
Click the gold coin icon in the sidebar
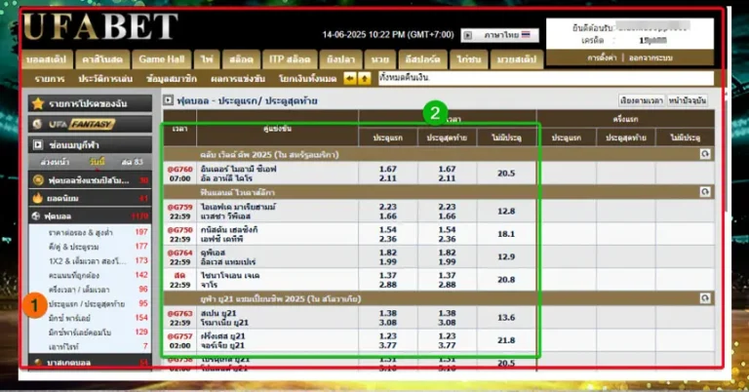[x=38, y=180]
